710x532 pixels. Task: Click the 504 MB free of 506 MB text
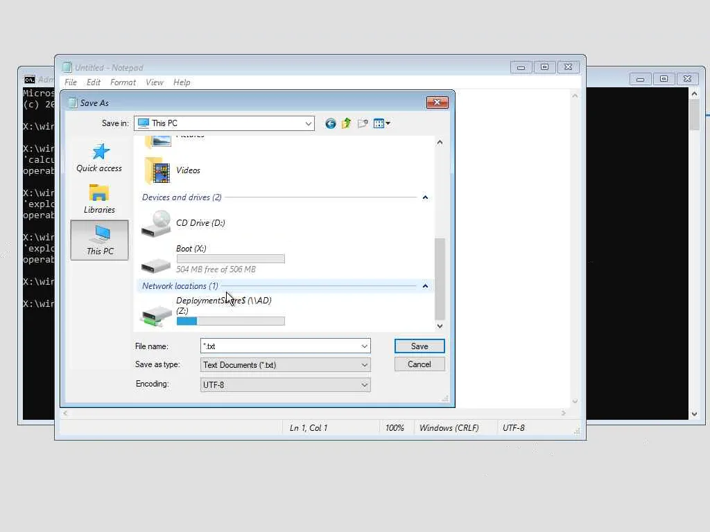click(216, 269)
